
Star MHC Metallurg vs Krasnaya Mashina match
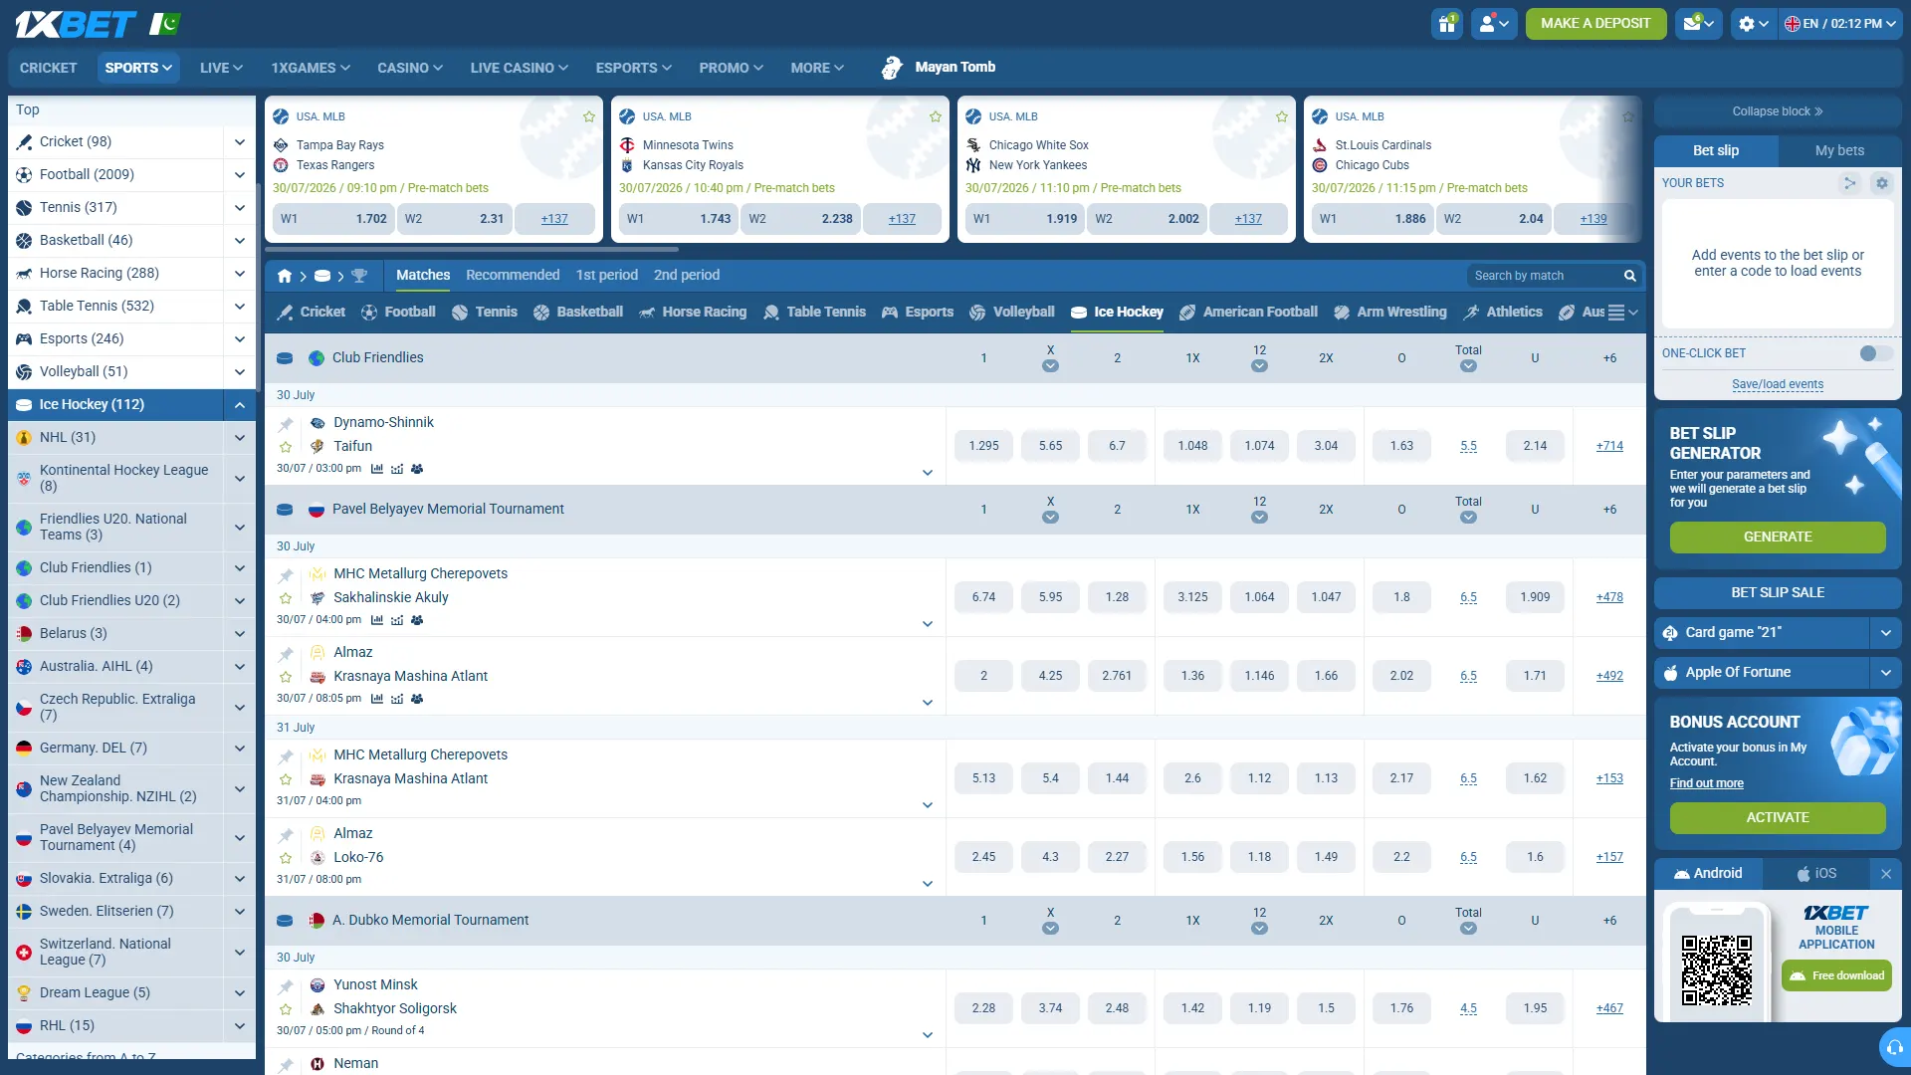[286, 779]
